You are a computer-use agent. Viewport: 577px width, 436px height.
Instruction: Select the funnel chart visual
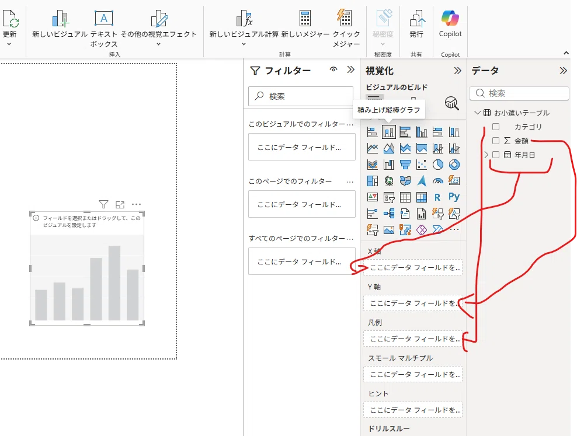[405, 165]
